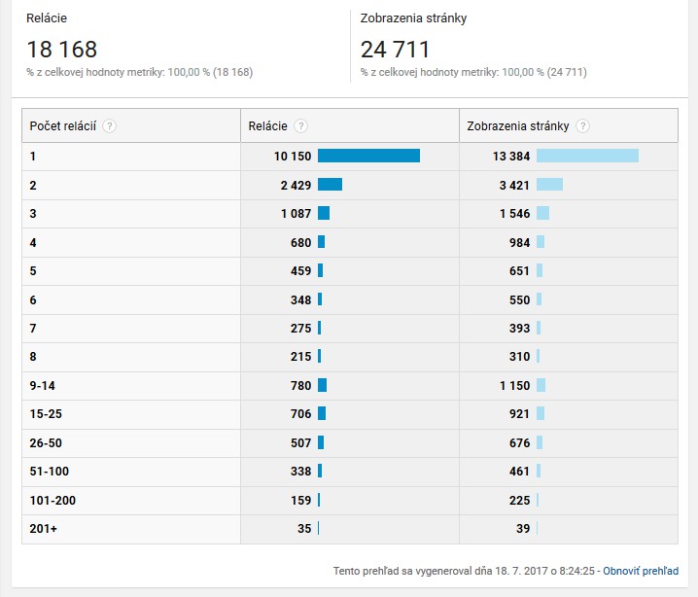Click help icon beside Zobrazenia stránky header

pyautogui.click(x=582, y=126)
